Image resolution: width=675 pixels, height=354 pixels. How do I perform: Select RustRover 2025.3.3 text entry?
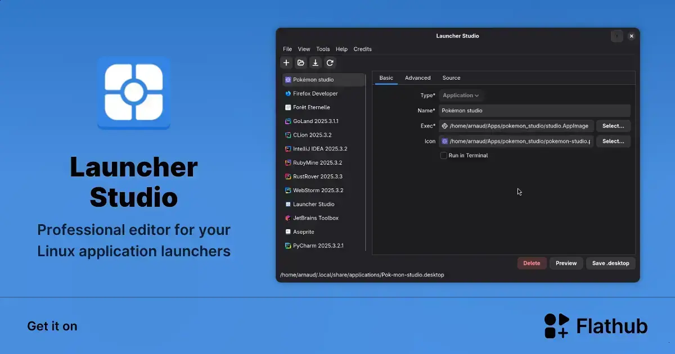point(318,176)
